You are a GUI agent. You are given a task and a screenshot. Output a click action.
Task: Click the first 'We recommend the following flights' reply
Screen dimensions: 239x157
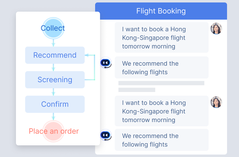pyautogui.click(x=162, y=67)
